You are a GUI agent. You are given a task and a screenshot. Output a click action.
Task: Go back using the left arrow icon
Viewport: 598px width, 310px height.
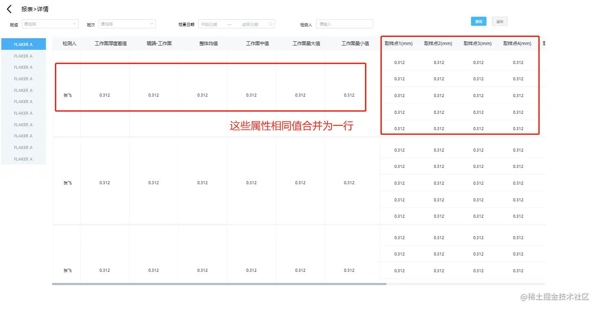click(x=9, y=9)
